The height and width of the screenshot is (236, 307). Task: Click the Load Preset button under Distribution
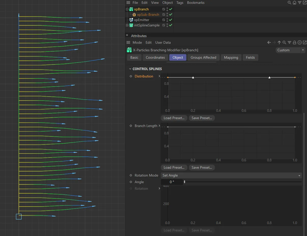click(x=174, y=118)
